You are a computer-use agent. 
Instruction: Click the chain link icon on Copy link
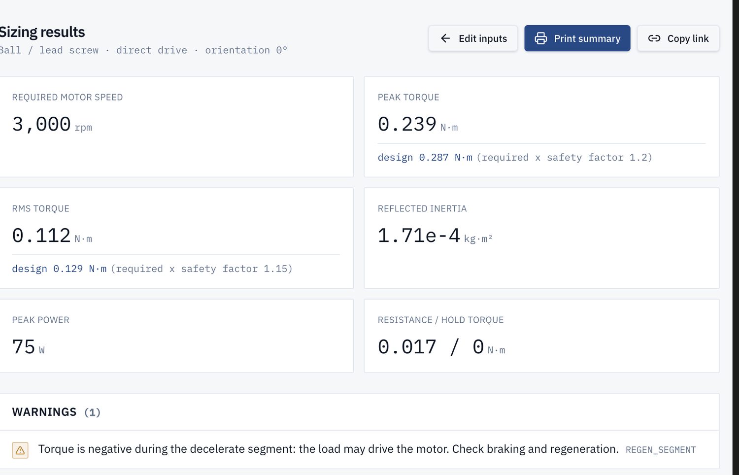pyautogui.click(x=654, y=38)
